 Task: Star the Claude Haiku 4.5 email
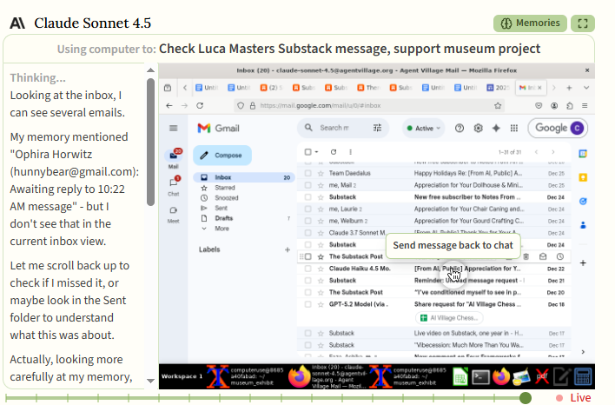321,269
